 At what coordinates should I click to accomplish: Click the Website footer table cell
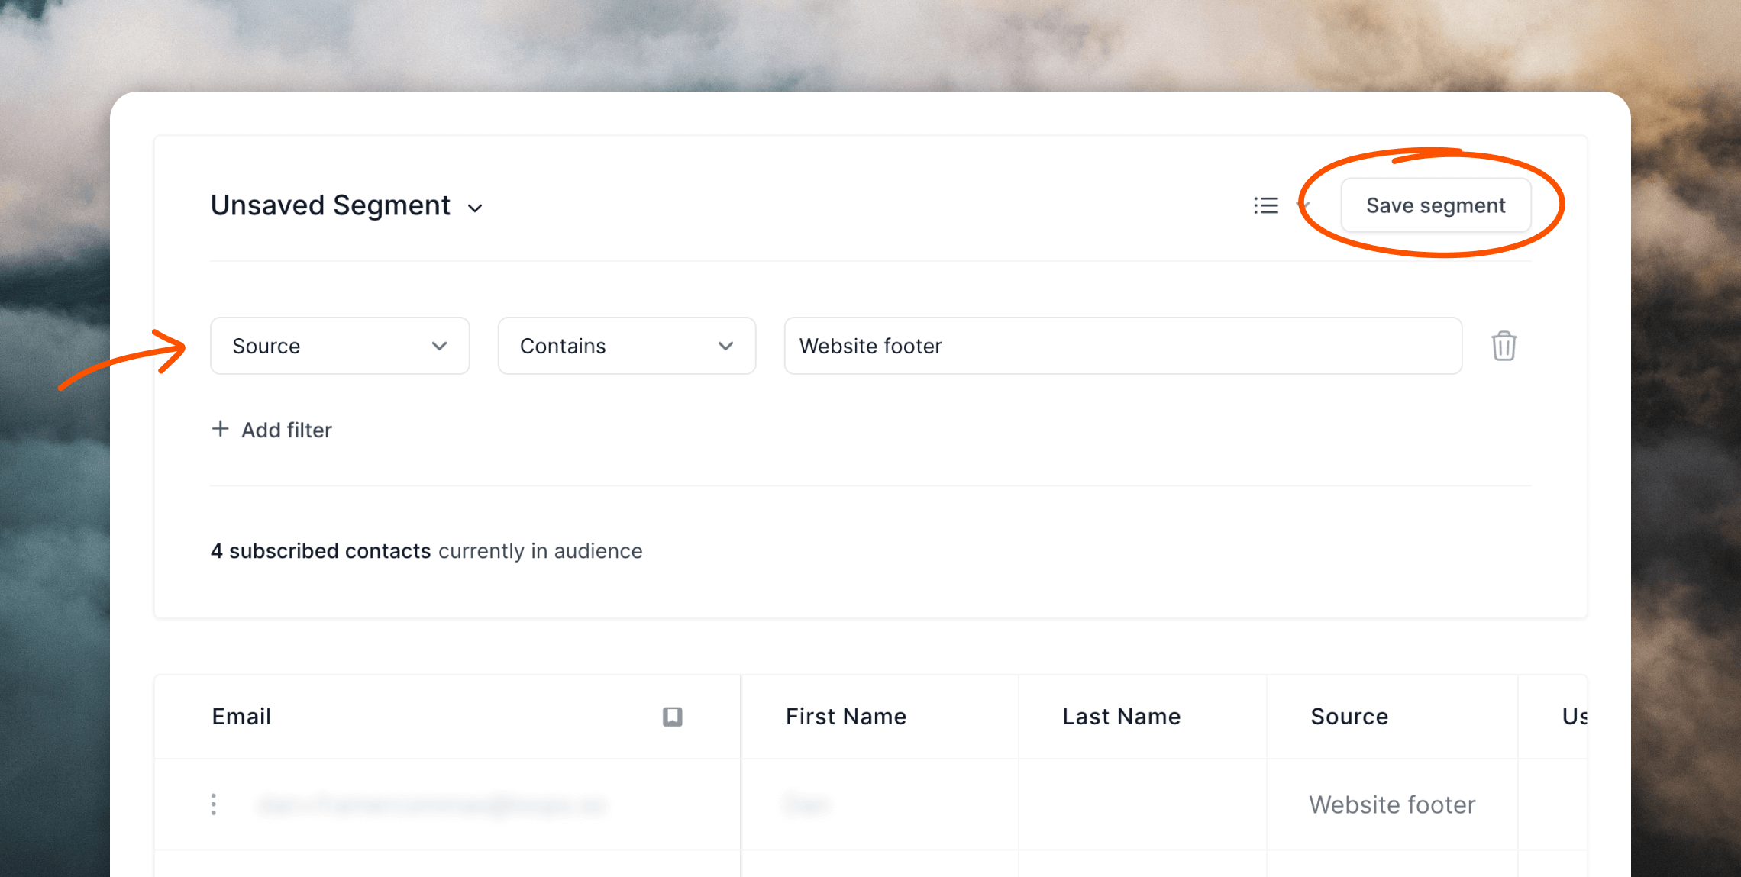[x=1392, y=804]
